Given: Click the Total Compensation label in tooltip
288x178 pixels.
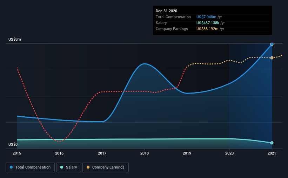Looking at the screenshot, I should pyautogui.click(x=173, y=17).
